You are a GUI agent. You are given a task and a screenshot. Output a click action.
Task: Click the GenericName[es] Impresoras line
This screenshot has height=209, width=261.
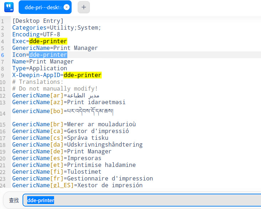point(57,158)
